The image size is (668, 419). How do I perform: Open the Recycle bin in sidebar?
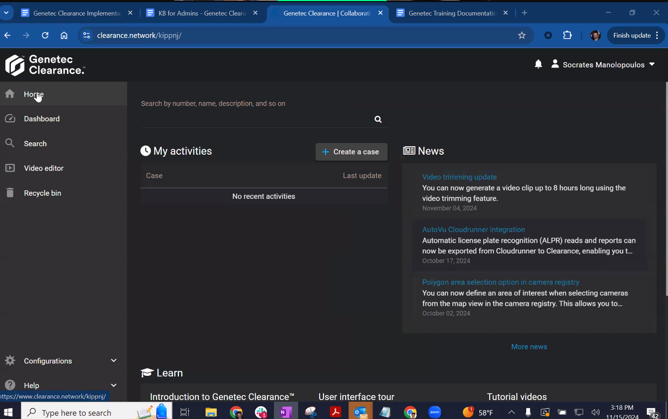tap(42, 193)
